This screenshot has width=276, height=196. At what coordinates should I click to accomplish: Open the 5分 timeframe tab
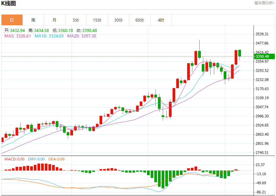76,20
